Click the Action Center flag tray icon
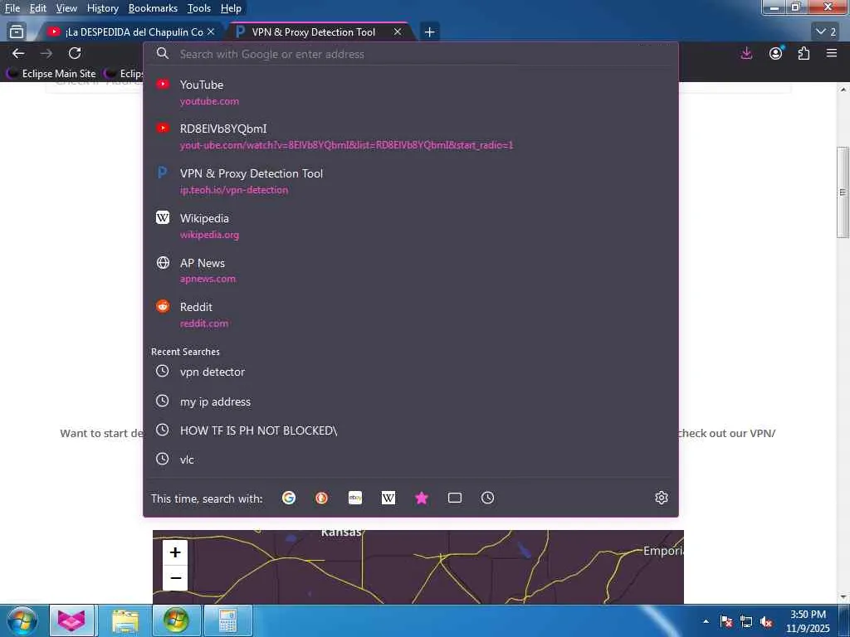 tap(726, 622)
